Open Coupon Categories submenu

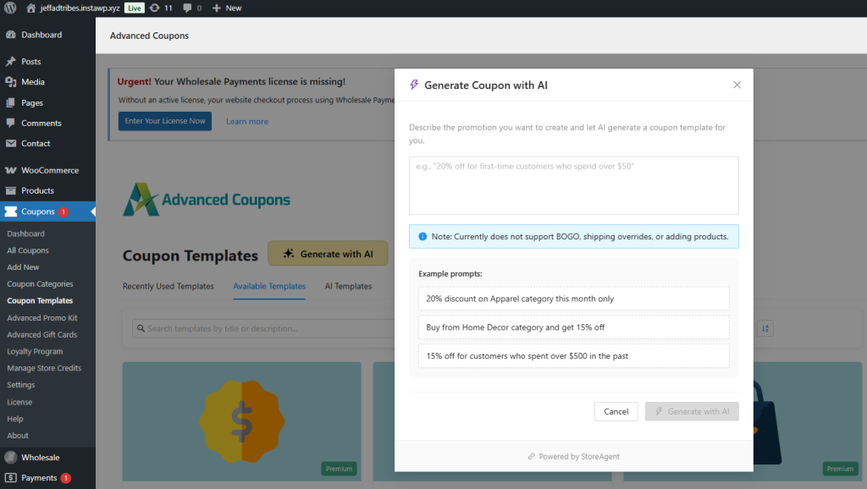(40, 284)
